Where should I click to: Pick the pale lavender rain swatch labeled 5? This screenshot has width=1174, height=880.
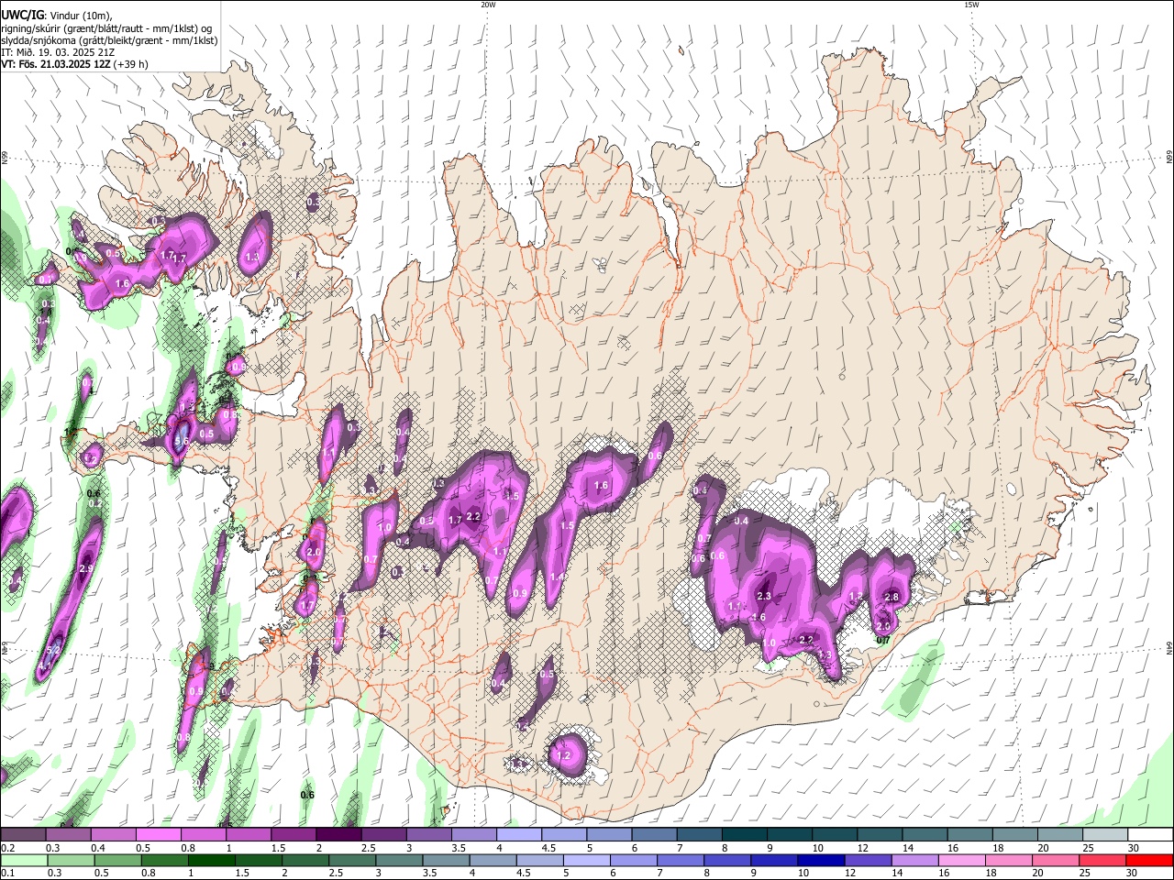point(587,861)
